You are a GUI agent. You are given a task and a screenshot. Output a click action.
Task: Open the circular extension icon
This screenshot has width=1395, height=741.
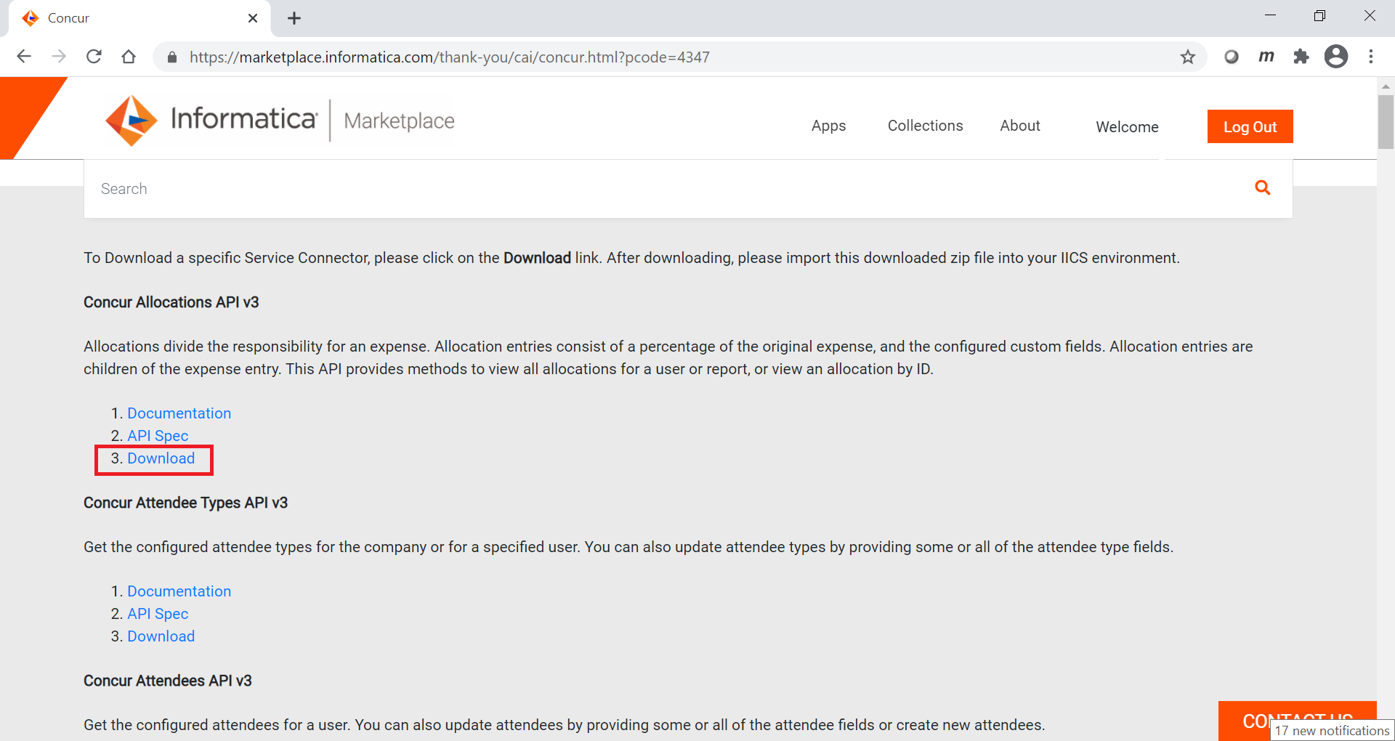click(1232, 57)
